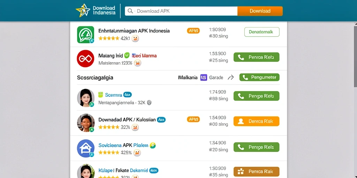
Task: Click the purple LS icon beside Garade
Action: (x=204, y=78)
